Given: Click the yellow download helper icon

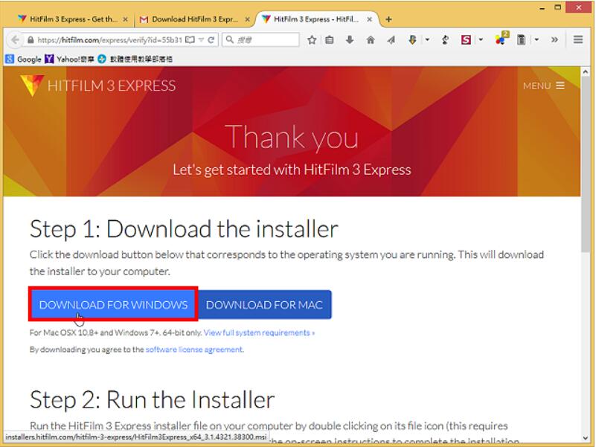Looking at the screenshot, I should pos(412,40).
